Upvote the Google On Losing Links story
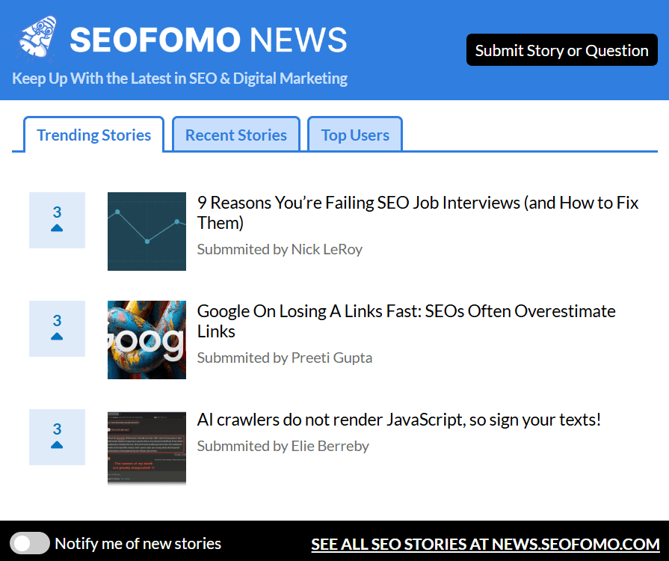The image size is (669, 561). pyautogui.click(x=57, y=328)
